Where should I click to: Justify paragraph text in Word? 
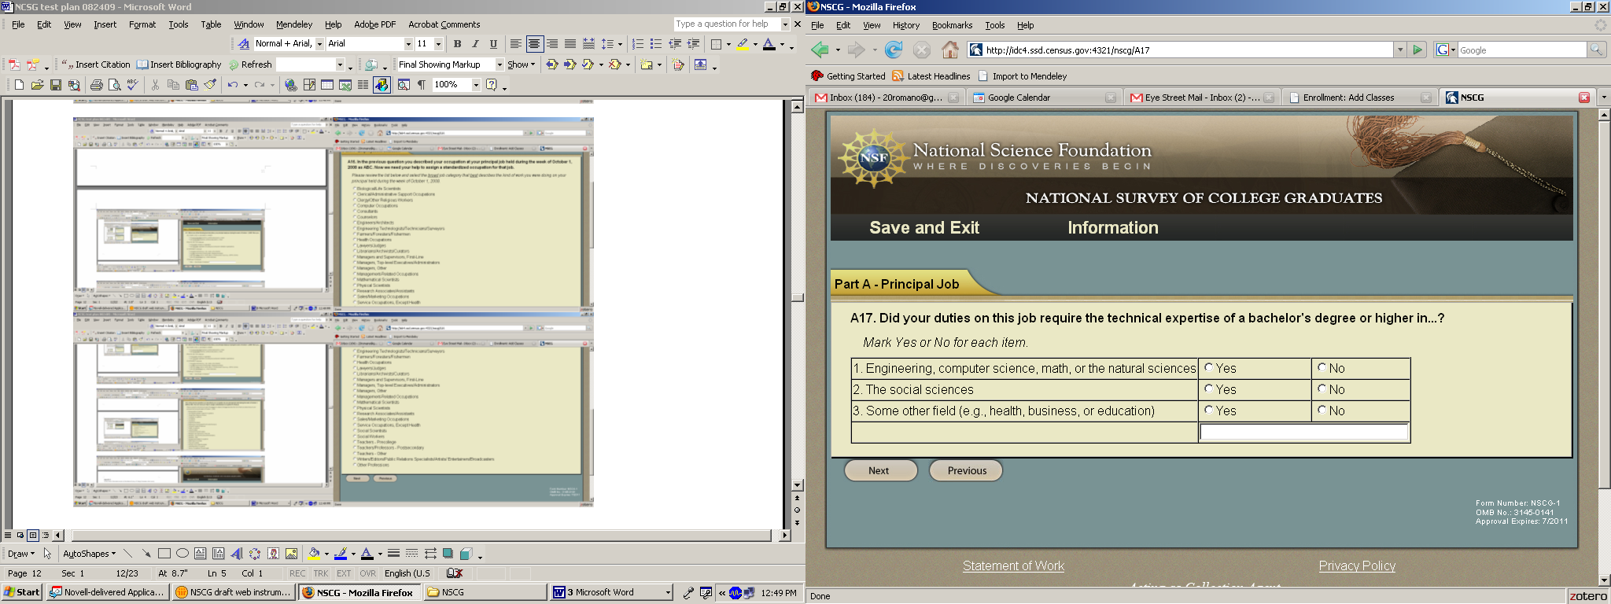[570, 44]
